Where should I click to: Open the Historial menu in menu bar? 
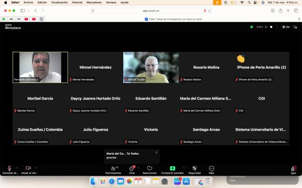(77, 2)
